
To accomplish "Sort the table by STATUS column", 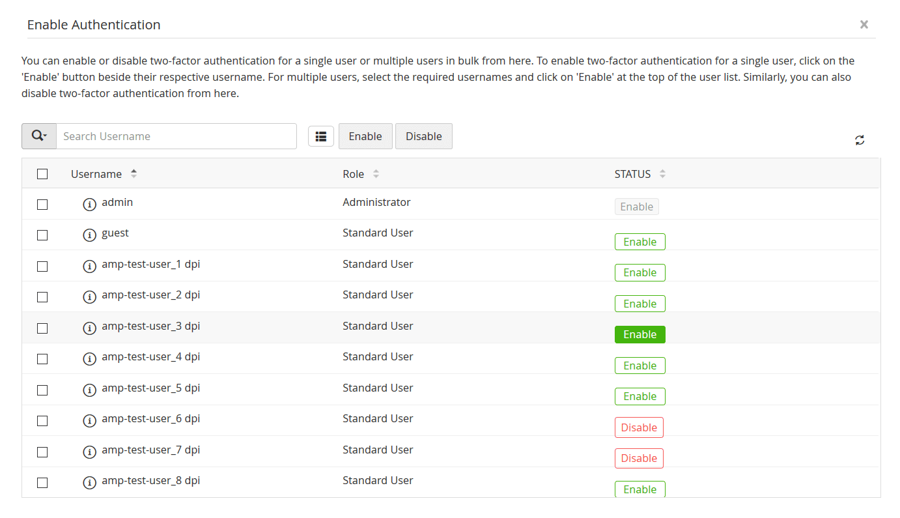I will click(x=662, y=174).
